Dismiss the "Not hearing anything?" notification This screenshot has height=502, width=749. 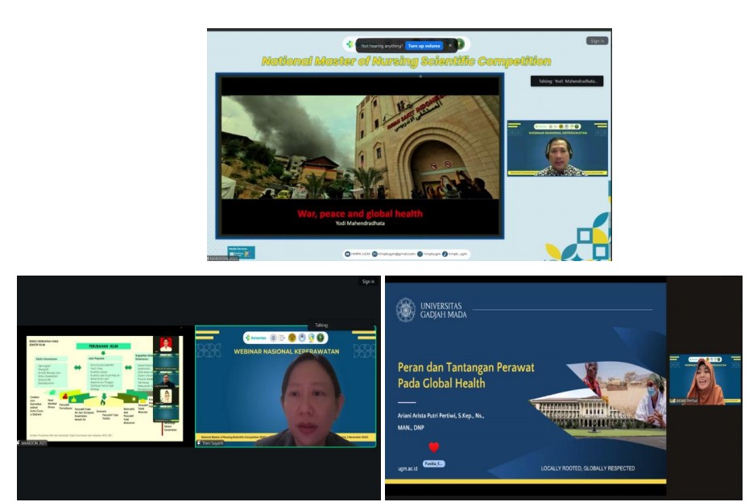click(450, 46)
